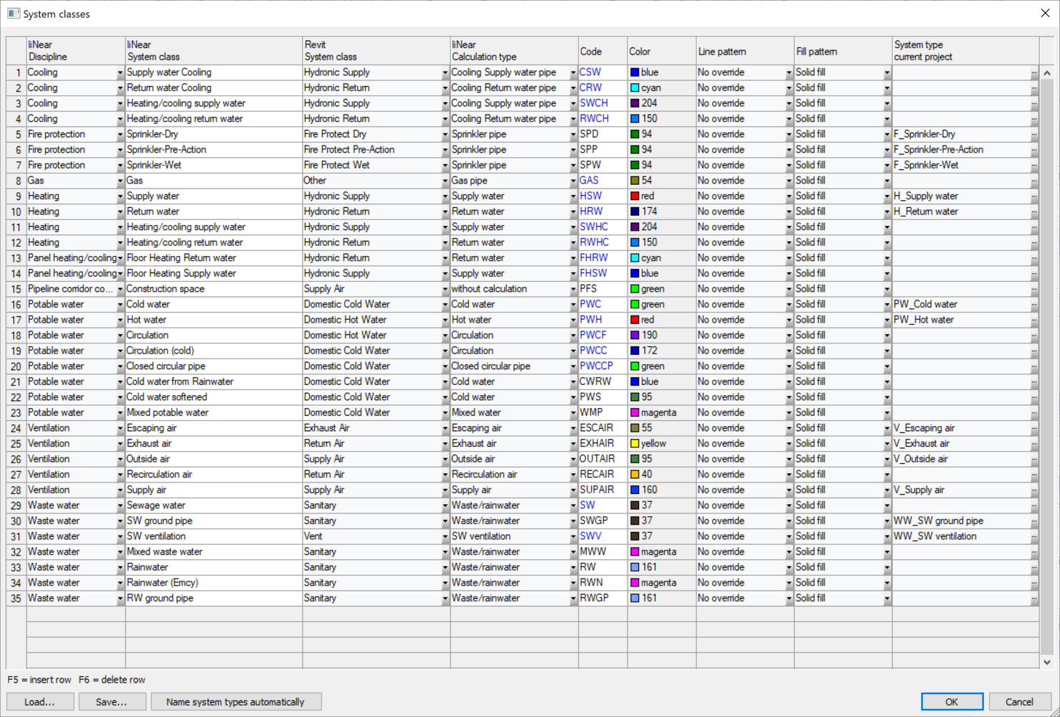Click ellipsis button in PW_Cold water row
This screenshot has height=717, width=1060.
(1033, 305)
